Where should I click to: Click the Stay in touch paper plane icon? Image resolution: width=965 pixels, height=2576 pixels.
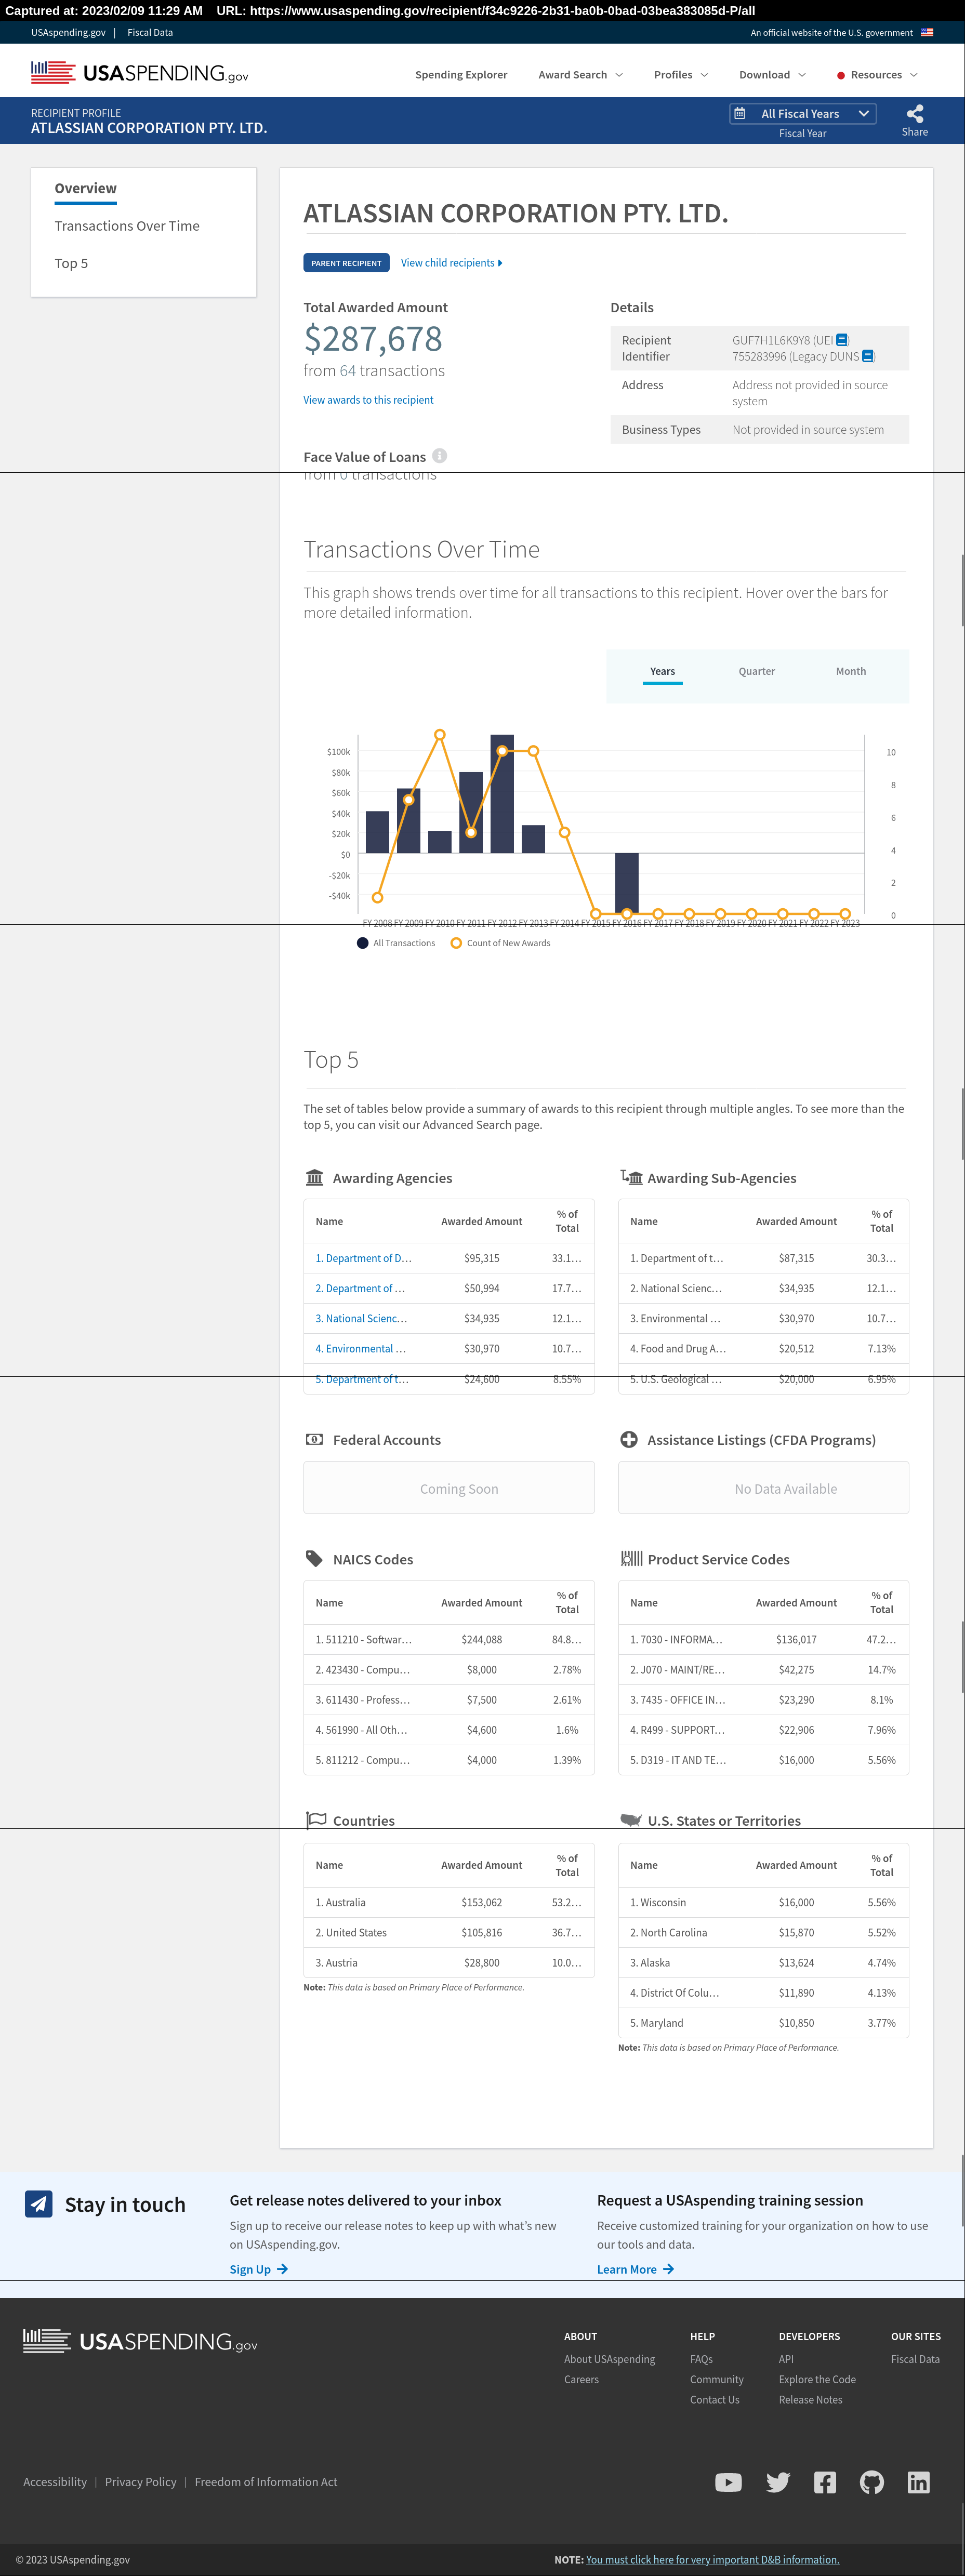point(39,2204)
